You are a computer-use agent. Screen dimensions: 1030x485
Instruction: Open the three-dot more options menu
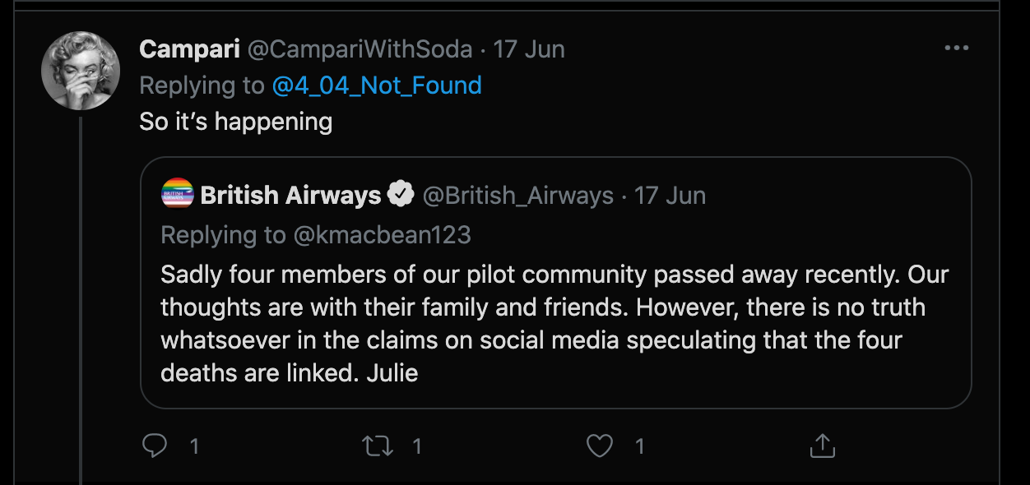(x=956, y=48)
